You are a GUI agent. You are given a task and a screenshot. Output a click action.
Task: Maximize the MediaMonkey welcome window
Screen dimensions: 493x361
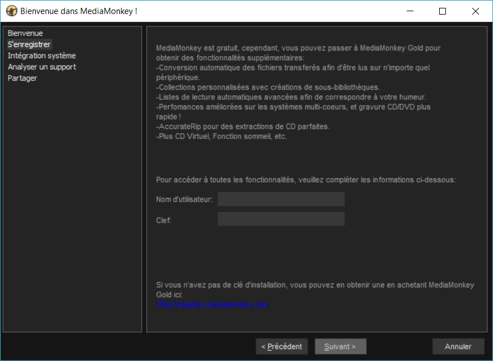tap(443, 11)
